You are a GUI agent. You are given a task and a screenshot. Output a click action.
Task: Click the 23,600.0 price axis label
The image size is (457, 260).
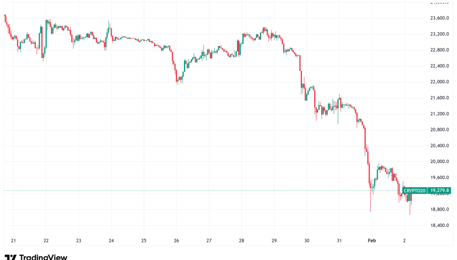[x=439, y=18]
